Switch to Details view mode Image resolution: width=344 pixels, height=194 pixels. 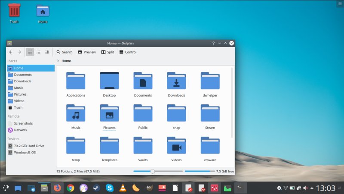coord(47,52)
